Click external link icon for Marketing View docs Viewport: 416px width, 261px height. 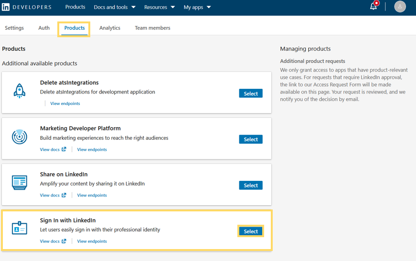pos(64,149)
